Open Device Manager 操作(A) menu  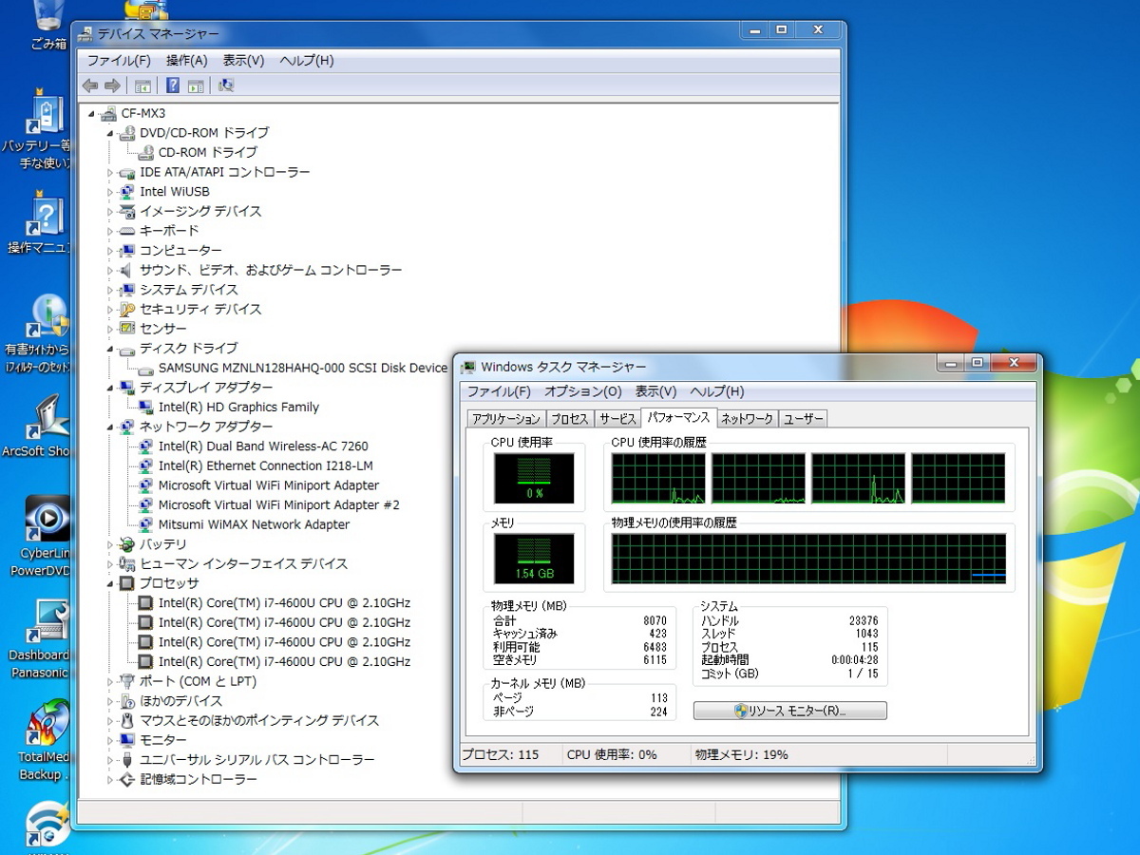187,61
